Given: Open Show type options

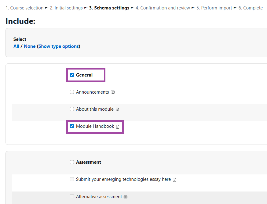Looking at the screenshot, I should (59, 46).
